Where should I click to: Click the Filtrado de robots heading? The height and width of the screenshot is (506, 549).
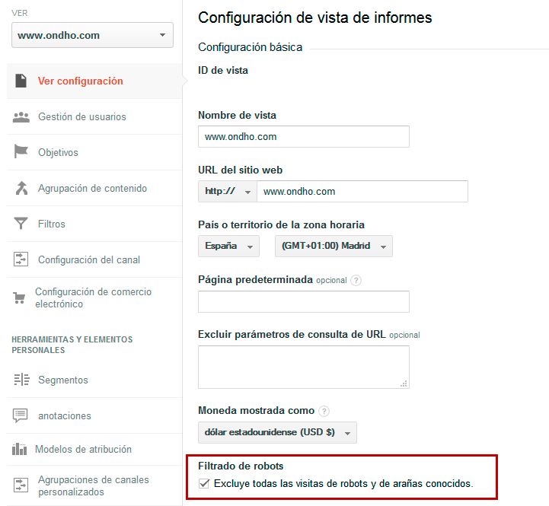point(241,466)
